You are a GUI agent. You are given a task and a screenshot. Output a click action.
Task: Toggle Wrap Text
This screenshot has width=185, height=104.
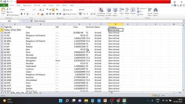click(67, 10)
